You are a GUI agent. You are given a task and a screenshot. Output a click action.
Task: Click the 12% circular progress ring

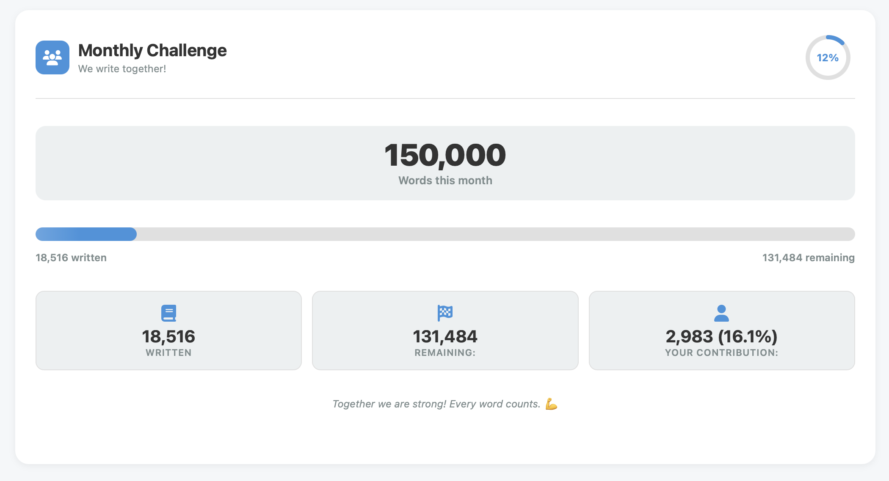[828, 57]
